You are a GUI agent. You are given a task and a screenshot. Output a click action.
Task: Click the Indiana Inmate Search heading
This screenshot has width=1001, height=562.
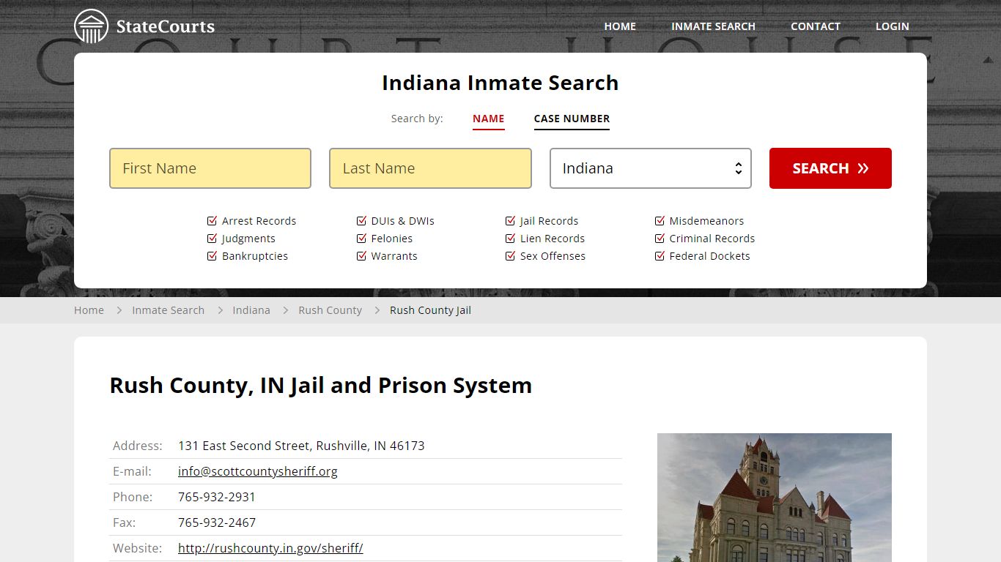500,83
